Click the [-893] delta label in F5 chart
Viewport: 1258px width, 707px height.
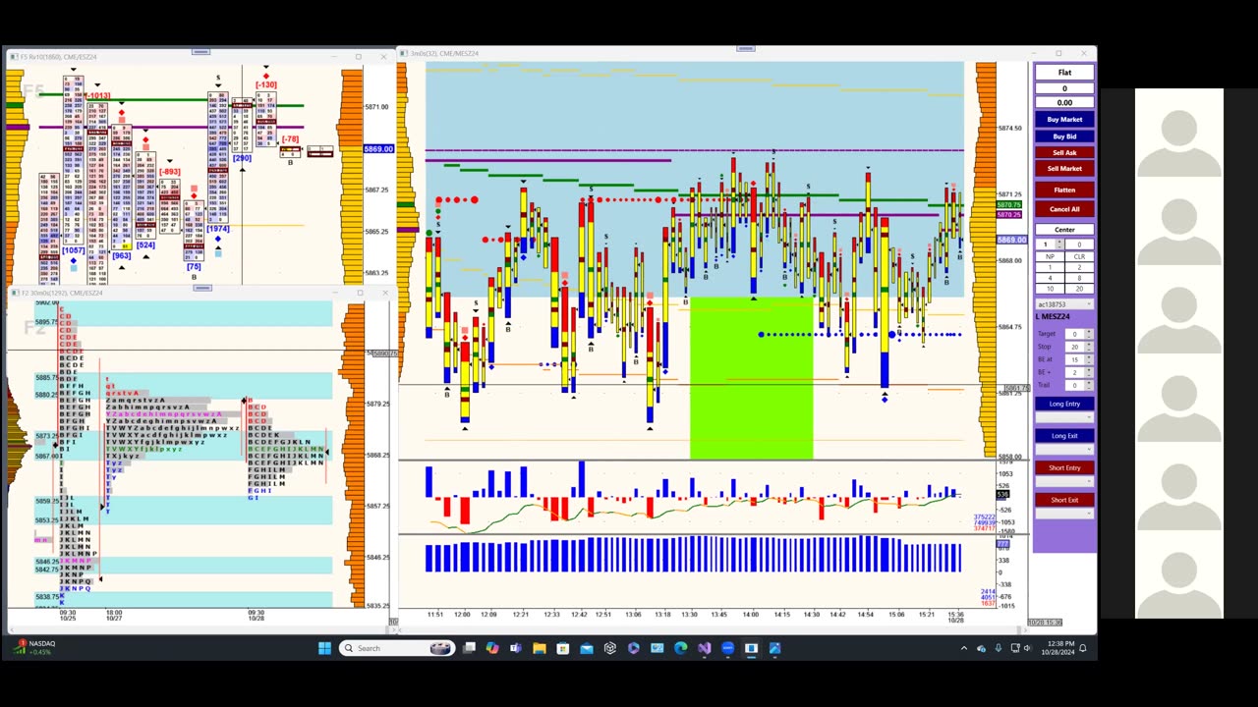[x=169, y=172]
